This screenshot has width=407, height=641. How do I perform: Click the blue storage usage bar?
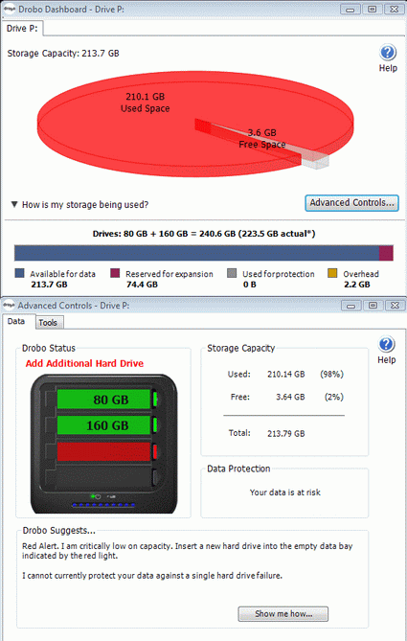[x=196, y=253]
